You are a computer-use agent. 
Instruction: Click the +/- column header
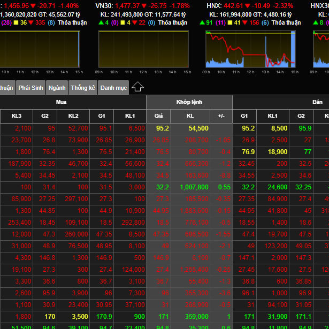click(x=221, y=116)
